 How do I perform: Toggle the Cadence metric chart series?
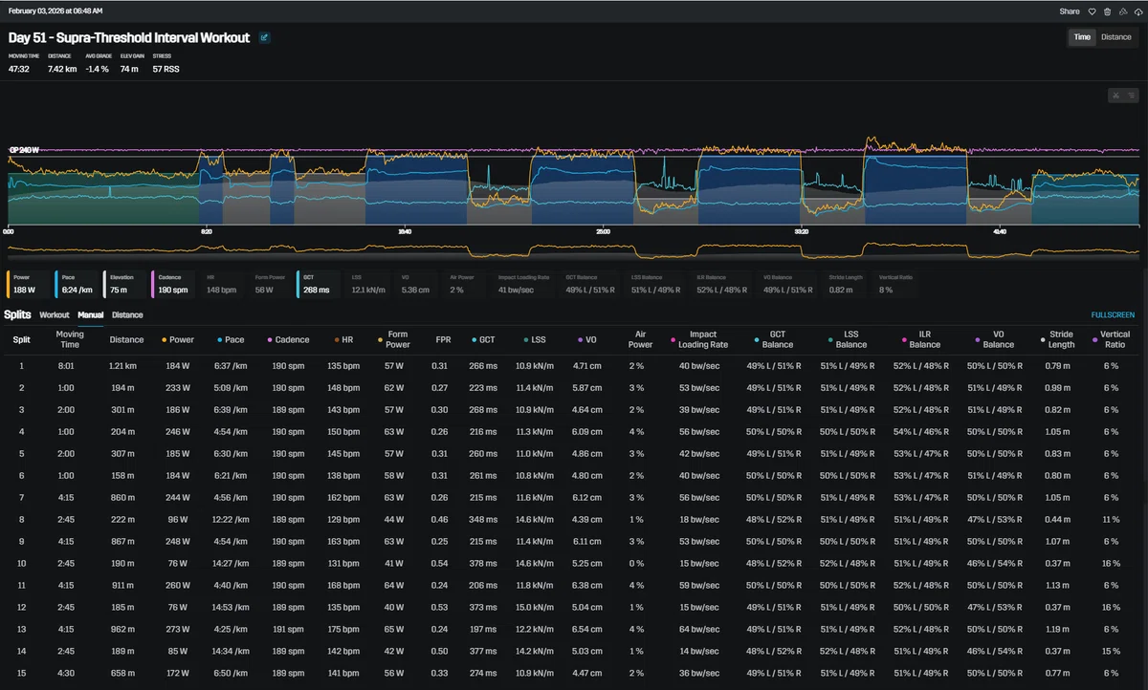(x=174, y=283)
